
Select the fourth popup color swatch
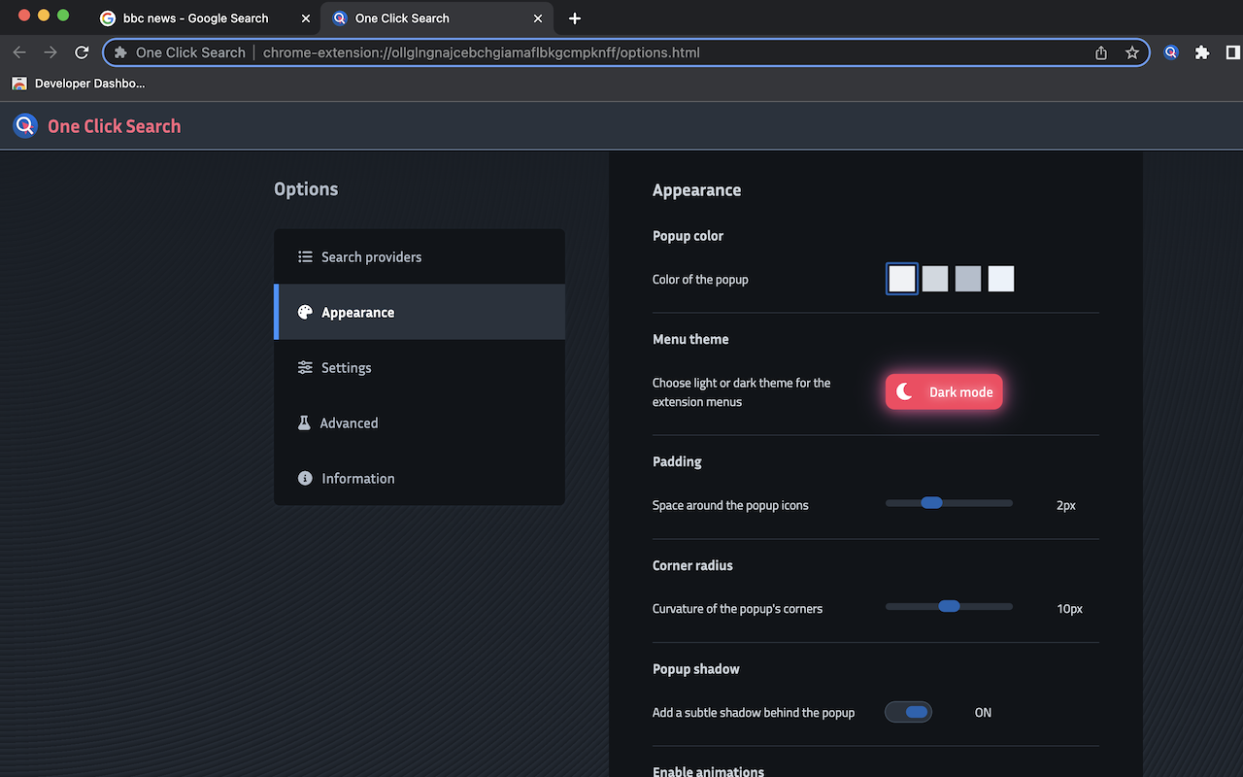click(x=1001, y=279)
